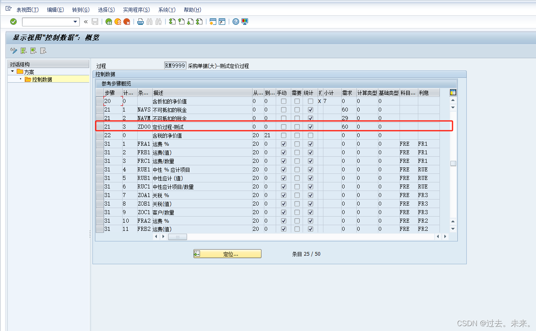Open the 系统(Y) menu
536x331 pixels.
click(167, 10)
